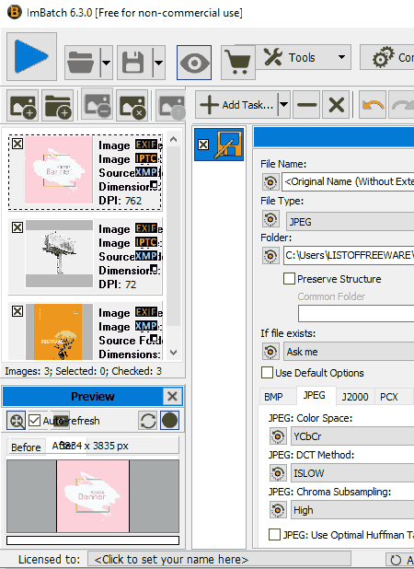Viewport: 414px width, 569px height.
Task: Open task list with the folder icon
Action: (x=82, y=63)
